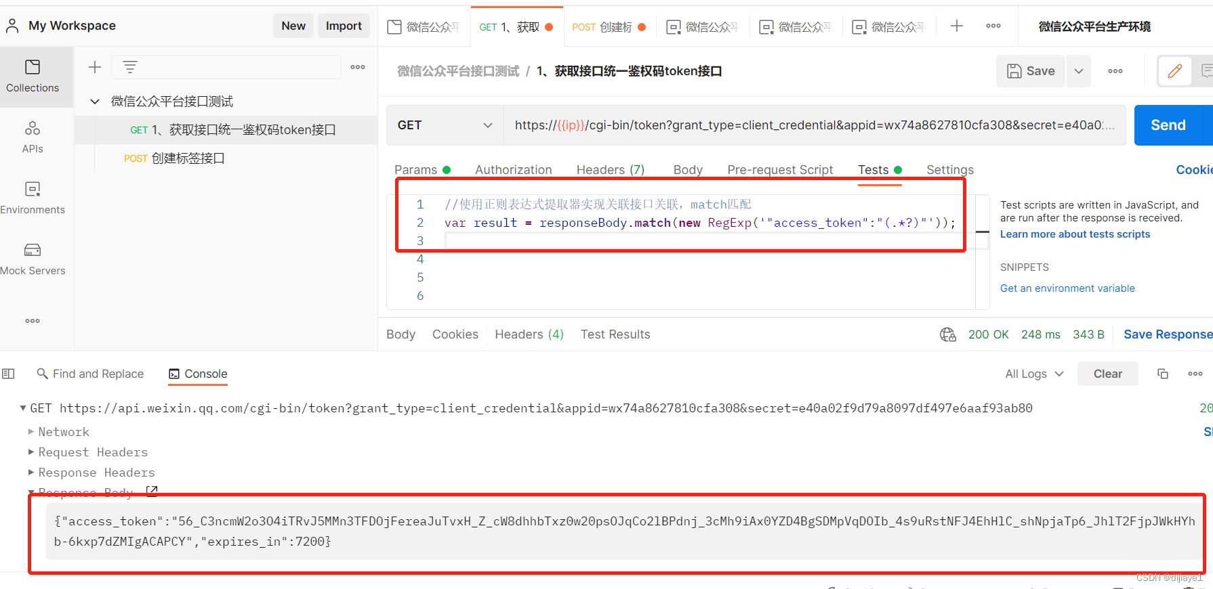
Task: Click the Save request button
Action: (1031, 71)
